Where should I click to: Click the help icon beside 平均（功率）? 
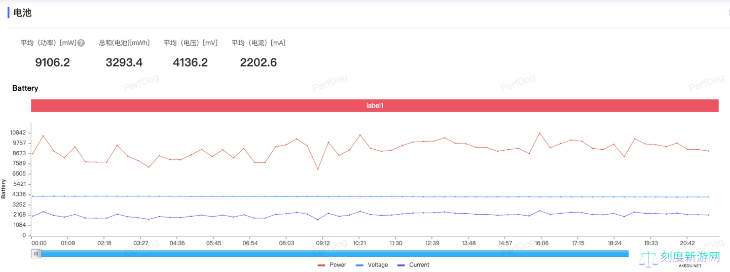(81, 43)
